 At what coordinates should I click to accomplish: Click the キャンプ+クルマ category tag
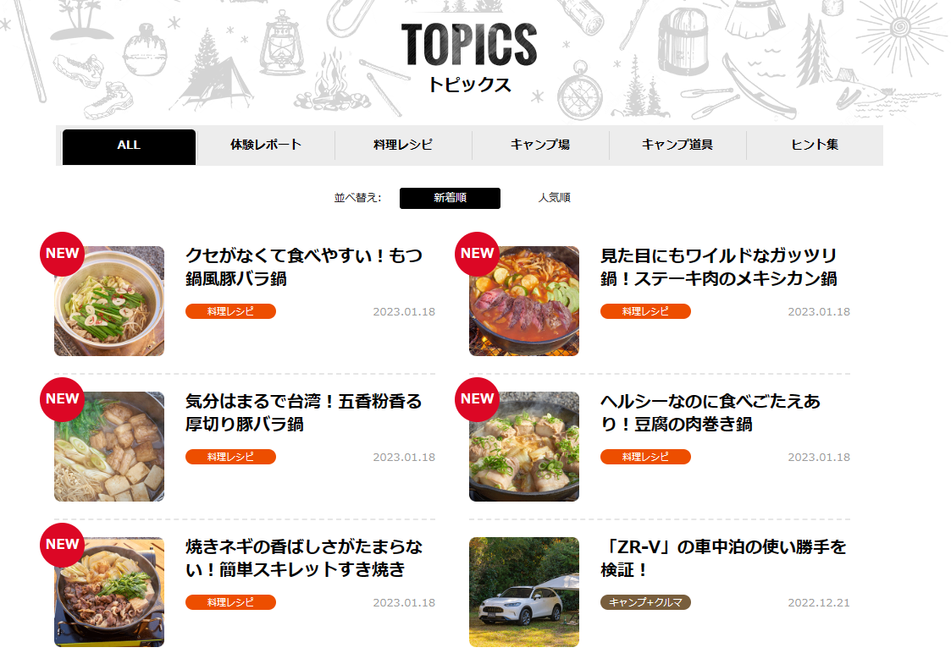(x=645, y=602)
